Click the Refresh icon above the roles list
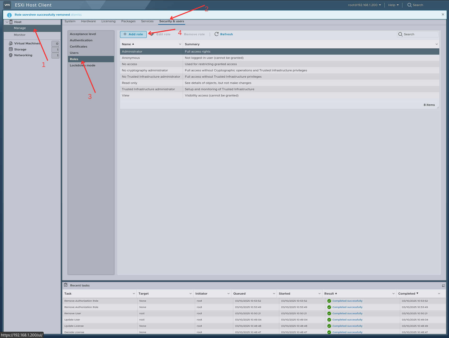The height and width of the screenshot is (338, 449). [x=216, y=34]
